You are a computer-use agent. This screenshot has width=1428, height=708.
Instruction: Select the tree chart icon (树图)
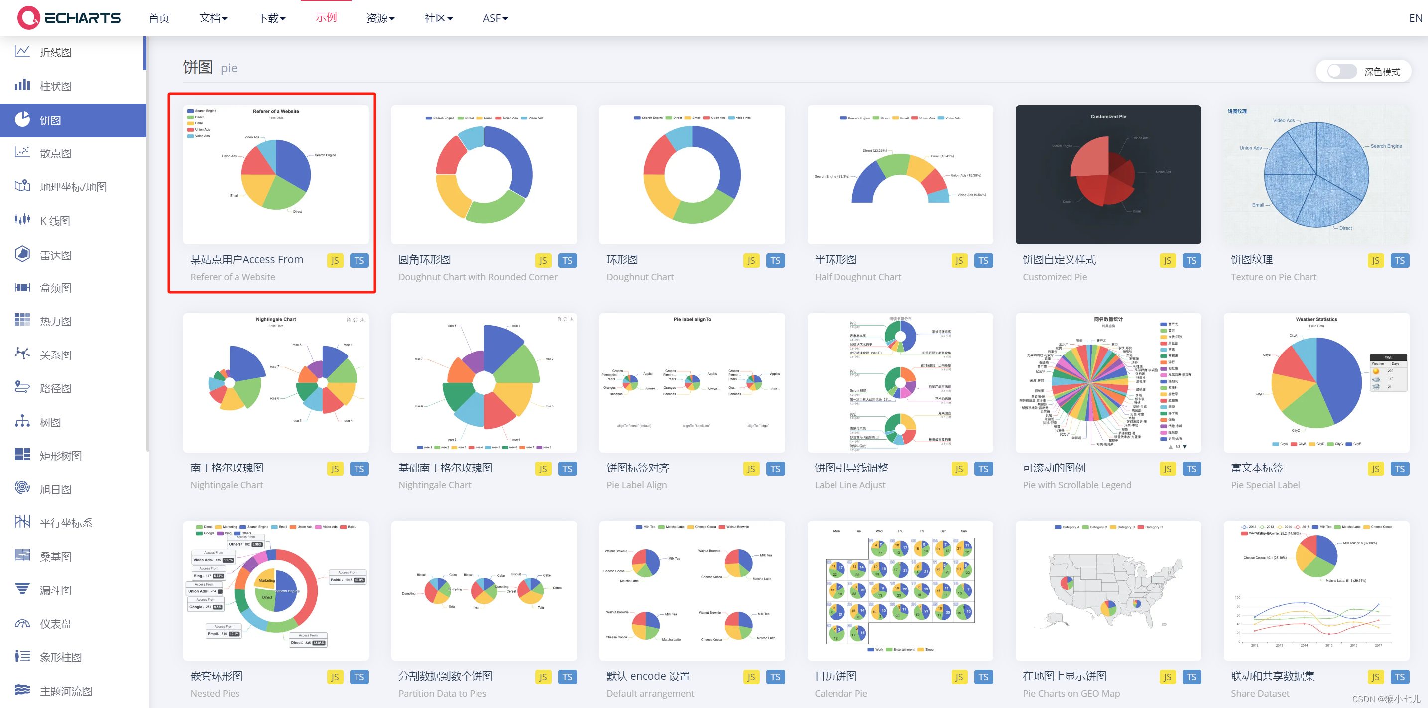(22, 421)
